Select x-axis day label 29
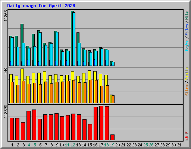191x149 pixels. click(x=168, y=145)
